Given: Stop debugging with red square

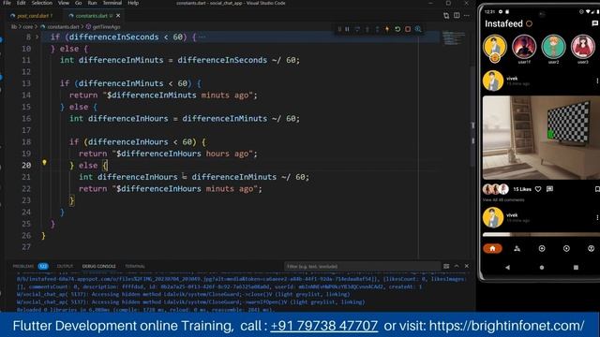Looking at the screenshot, I should (408, 29).
